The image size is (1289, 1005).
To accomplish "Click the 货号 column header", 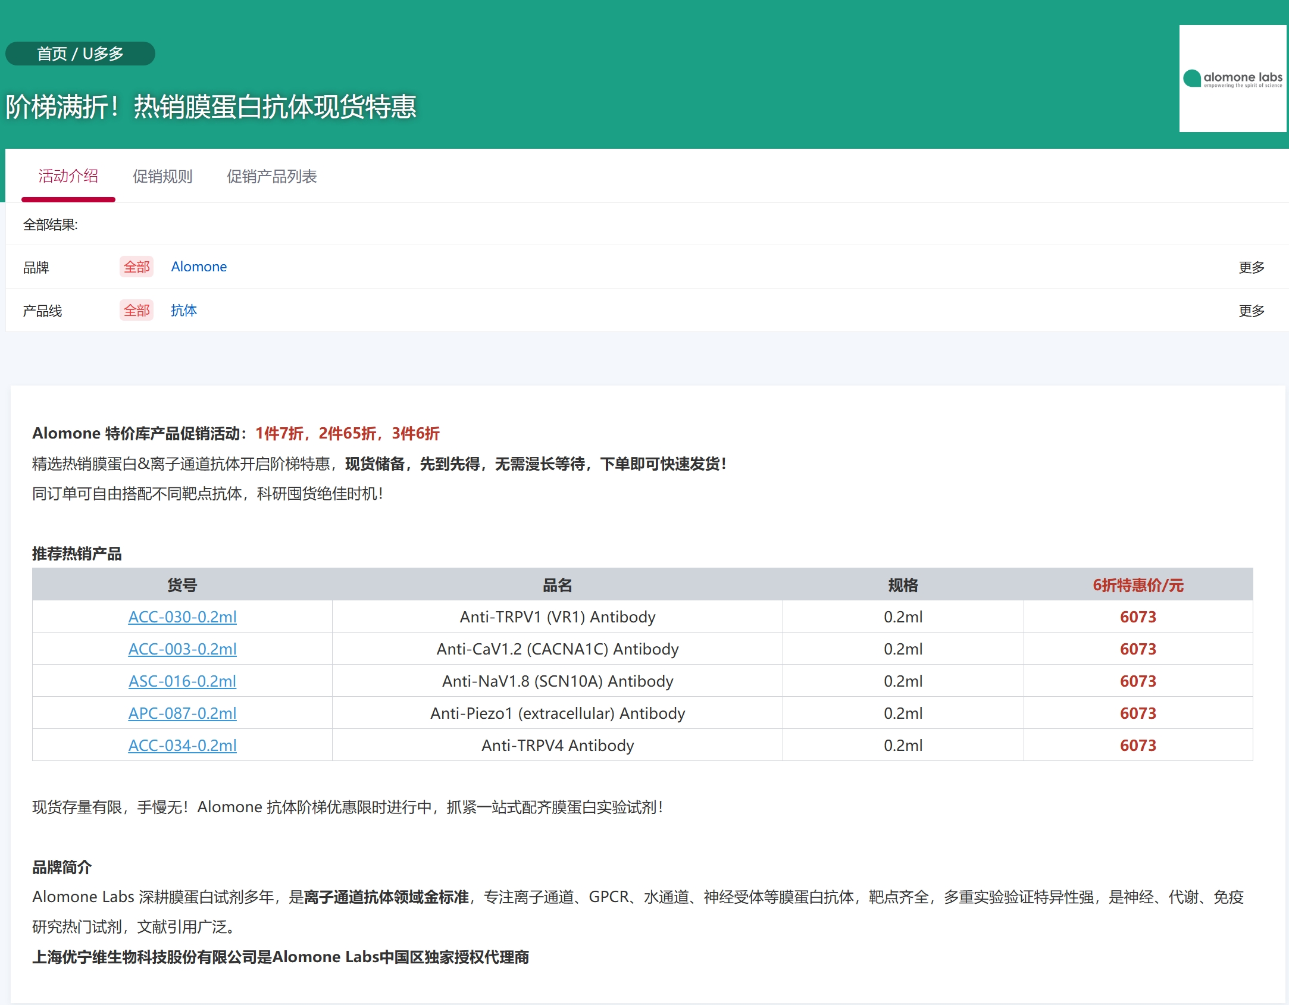I will [182, 585].
